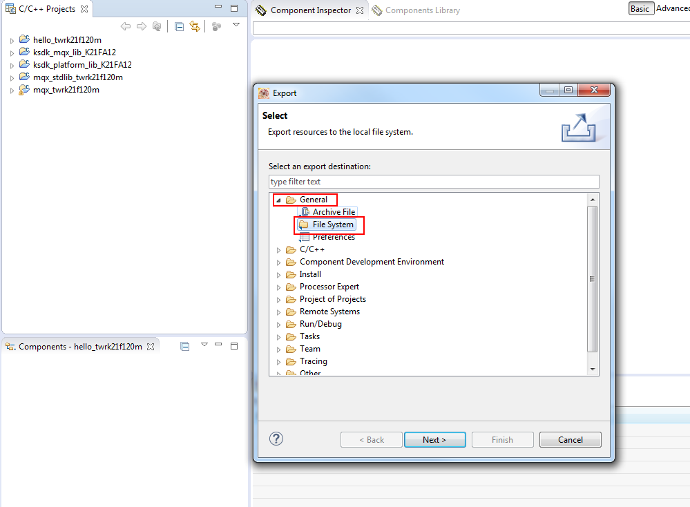
Task: Close the C/C++ Projects view tab
Action: (x=84, y=9)
